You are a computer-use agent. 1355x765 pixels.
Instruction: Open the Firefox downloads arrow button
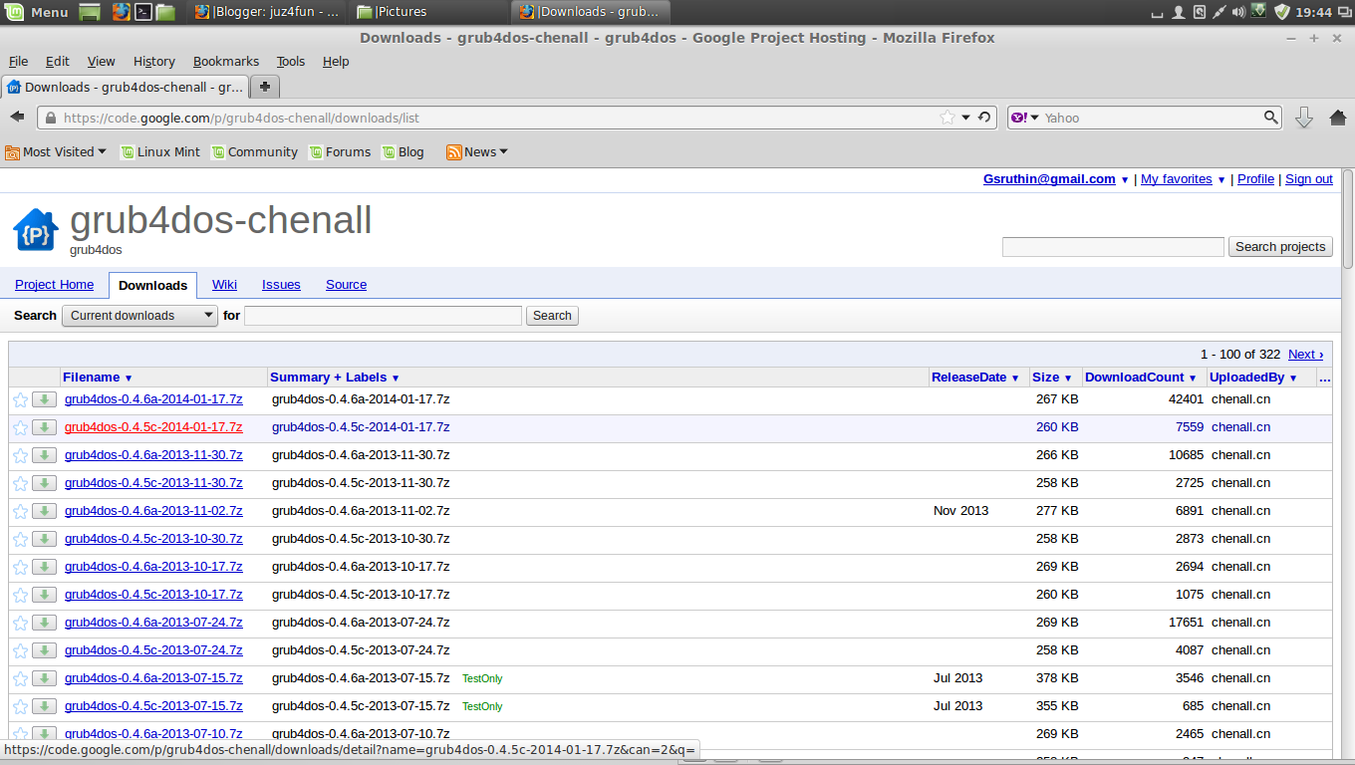coord(1304,118)
